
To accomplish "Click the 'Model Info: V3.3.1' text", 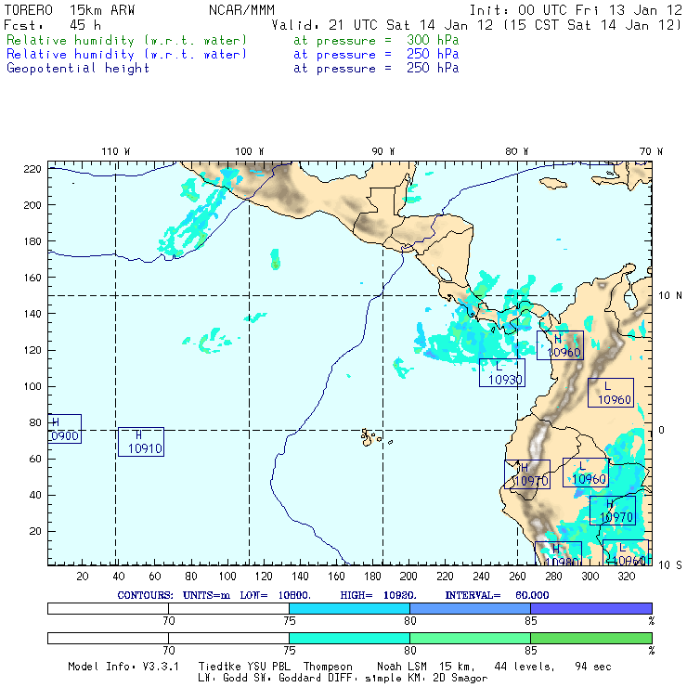I will pos(123,667).
